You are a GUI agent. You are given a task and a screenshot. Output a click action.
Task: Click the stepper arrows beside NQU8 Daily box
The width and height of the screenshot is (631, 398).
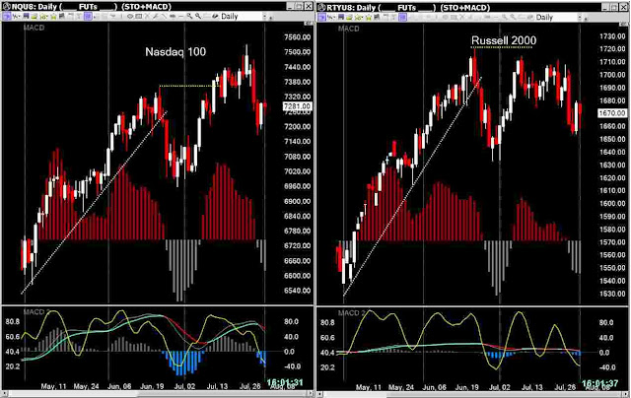pos(265,16)
